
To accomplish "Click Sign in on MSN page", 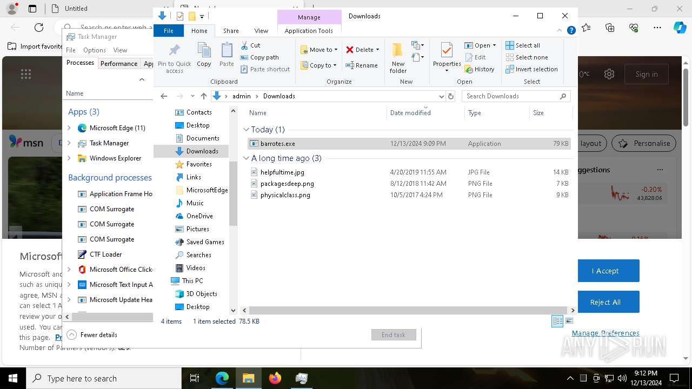I will tap(647, 74).
